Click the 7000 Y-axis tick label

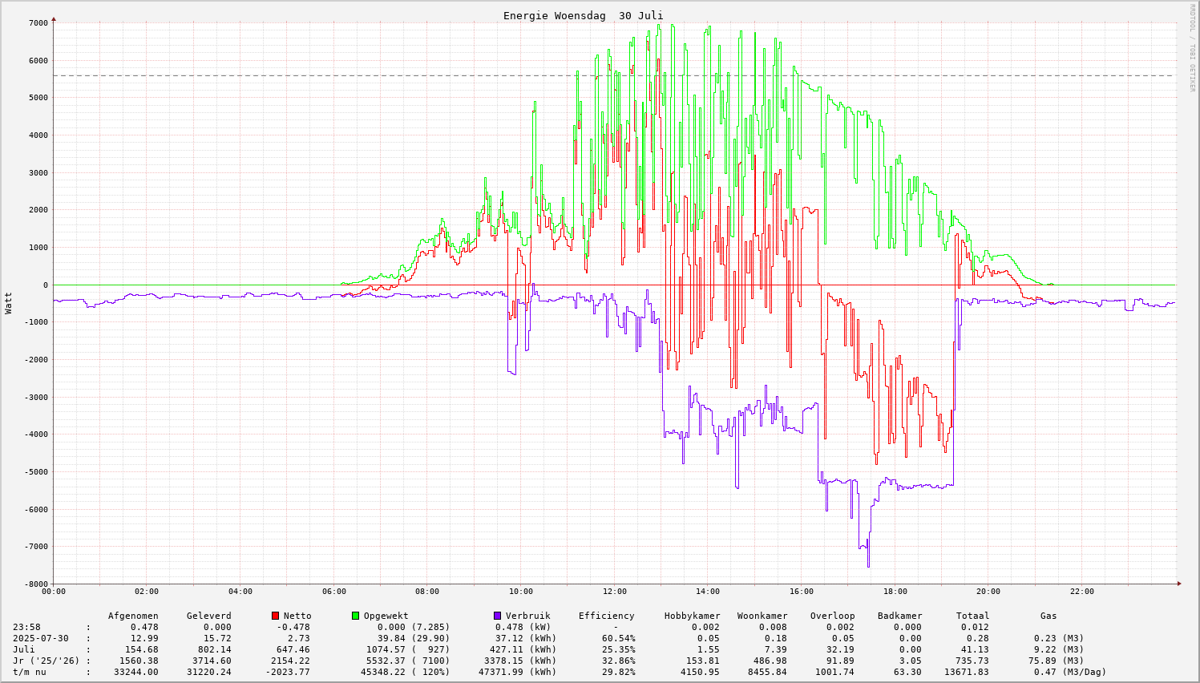tap(38, 22)
